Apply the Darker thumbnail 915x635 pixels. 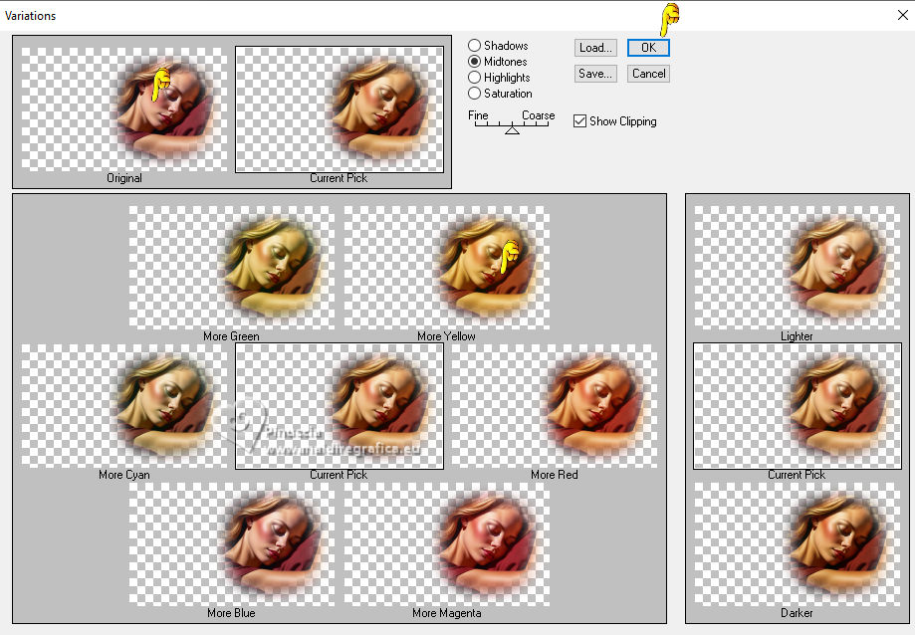[x=798, y=544]
